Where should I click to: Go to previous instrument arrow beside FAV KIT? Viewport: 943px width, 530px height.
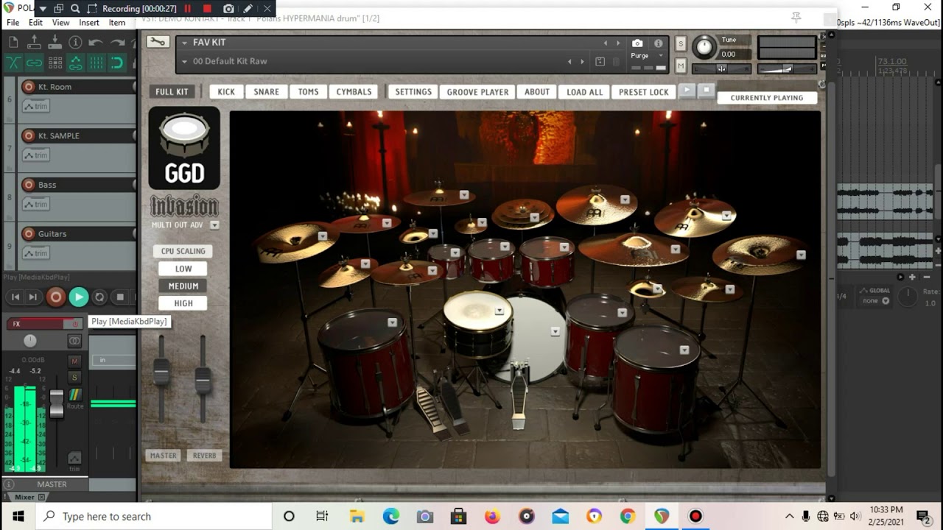(x=606, y=43)
